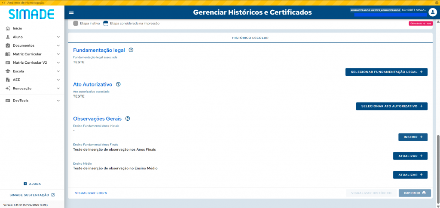Click the SIMADE logo
This screenshot has width=440, height=208.
(31, 14)
